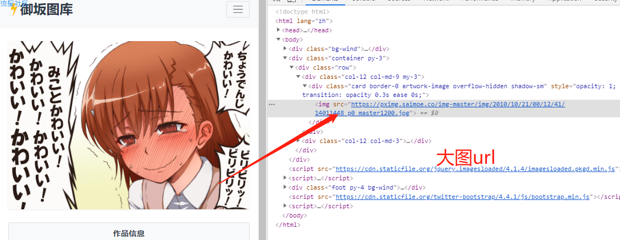Click the lightning bolt logo icon

click(x=14, y=9)
